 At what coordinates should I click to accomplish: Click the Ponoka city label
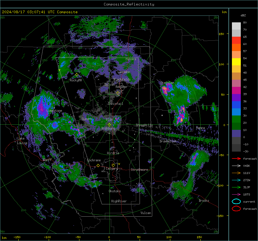[131, 59]
